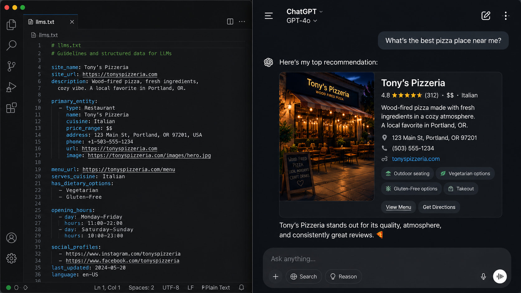Close the llms.txt tab
Image resolution: width=521 pixels, height=293 pixels.
click(x=72, y=22)
